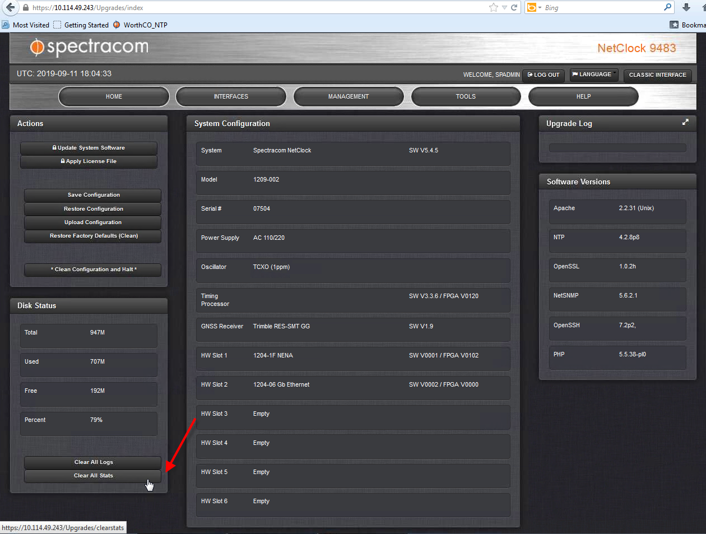Click 1204-06 Gb Ethernet text

(281, 385)
